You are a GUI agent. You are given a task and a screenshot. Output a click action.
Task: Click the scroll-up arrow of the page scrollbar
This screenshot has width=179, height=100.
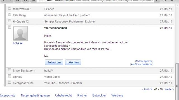177,6
